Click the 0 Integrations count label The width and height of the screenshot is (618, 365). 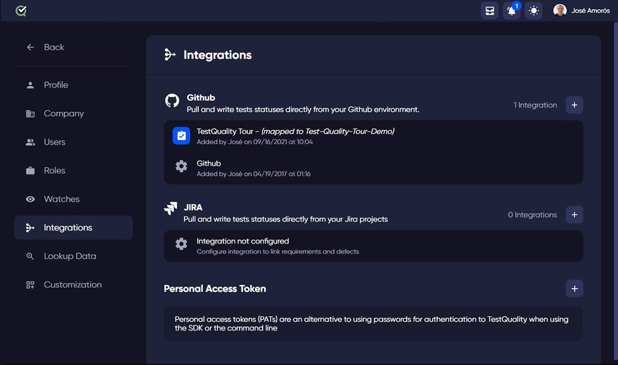pos(533,214)
